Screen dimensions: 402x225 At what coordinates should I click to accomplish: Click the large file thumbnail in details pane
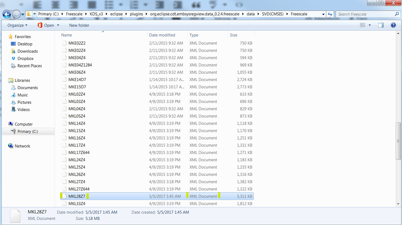tap(15, 216)
